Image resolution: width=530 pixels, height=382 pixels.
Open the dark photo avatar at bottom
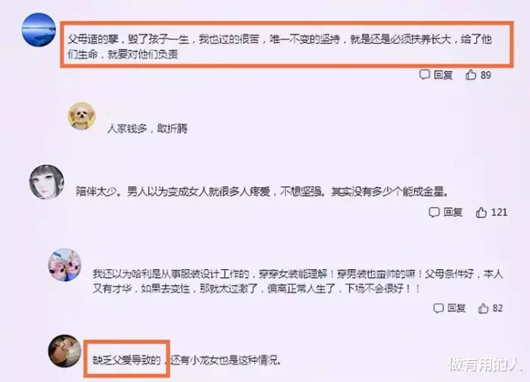tap(64, 351)
